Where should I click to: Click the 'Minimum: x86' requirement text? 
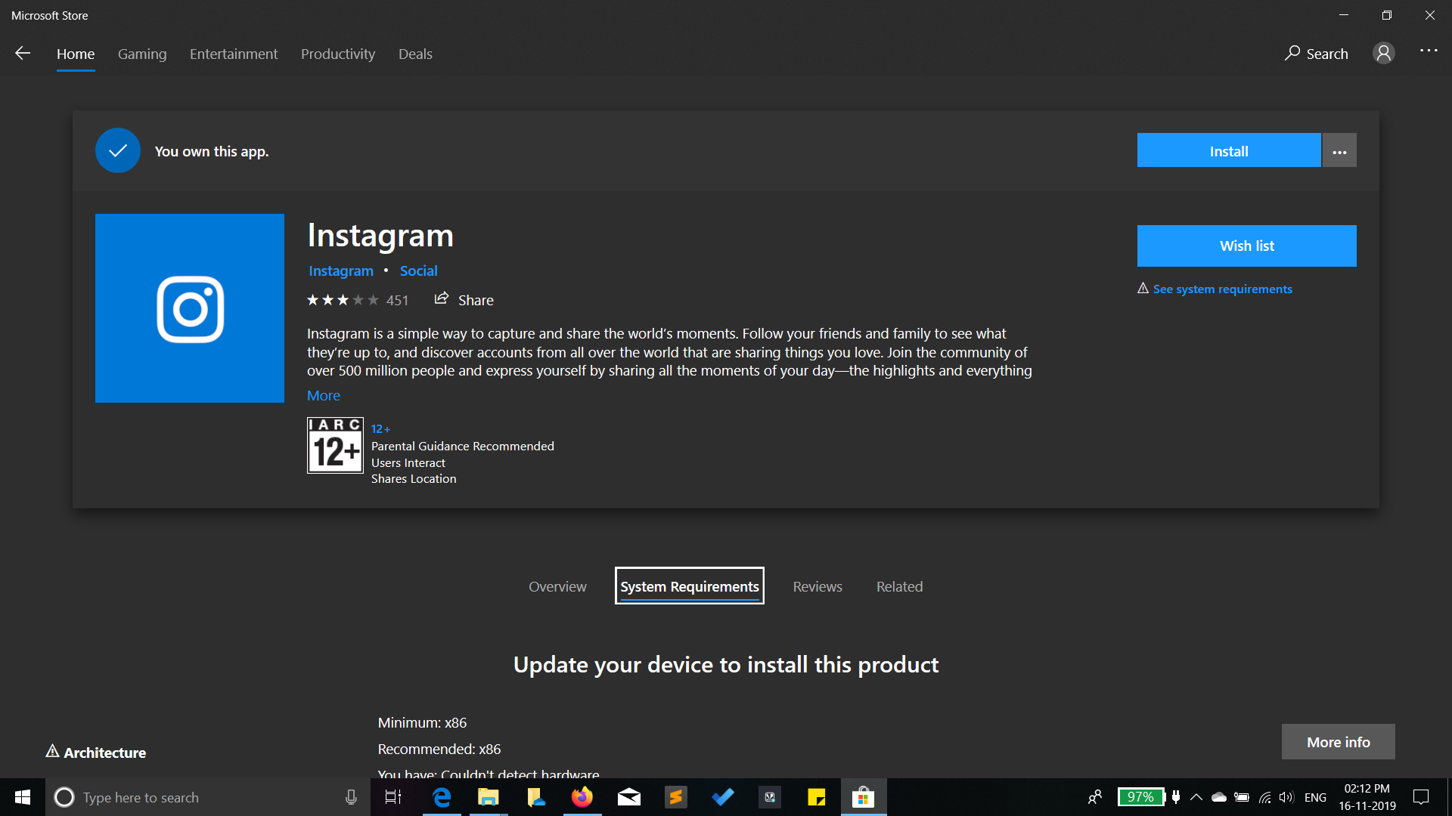coord(422,722)
